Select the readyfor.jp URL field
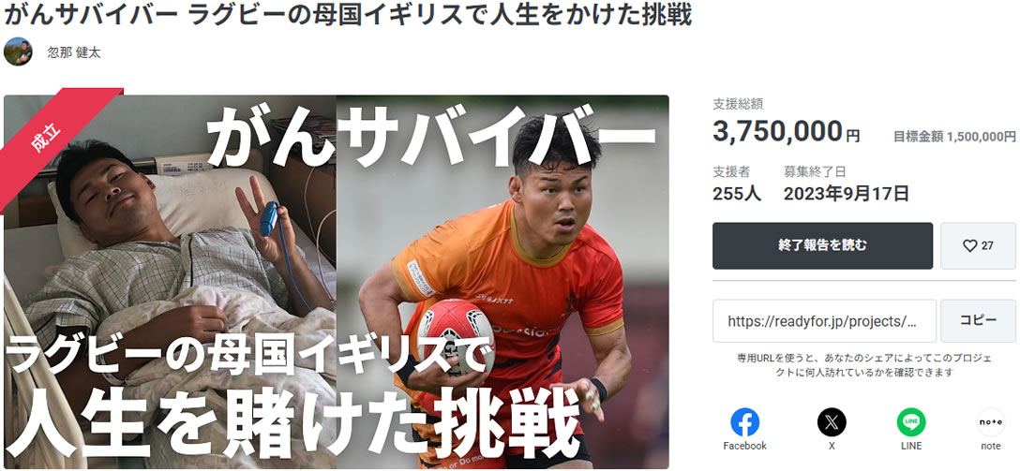This screenshot has width=1020, height=471. point(824,321)
